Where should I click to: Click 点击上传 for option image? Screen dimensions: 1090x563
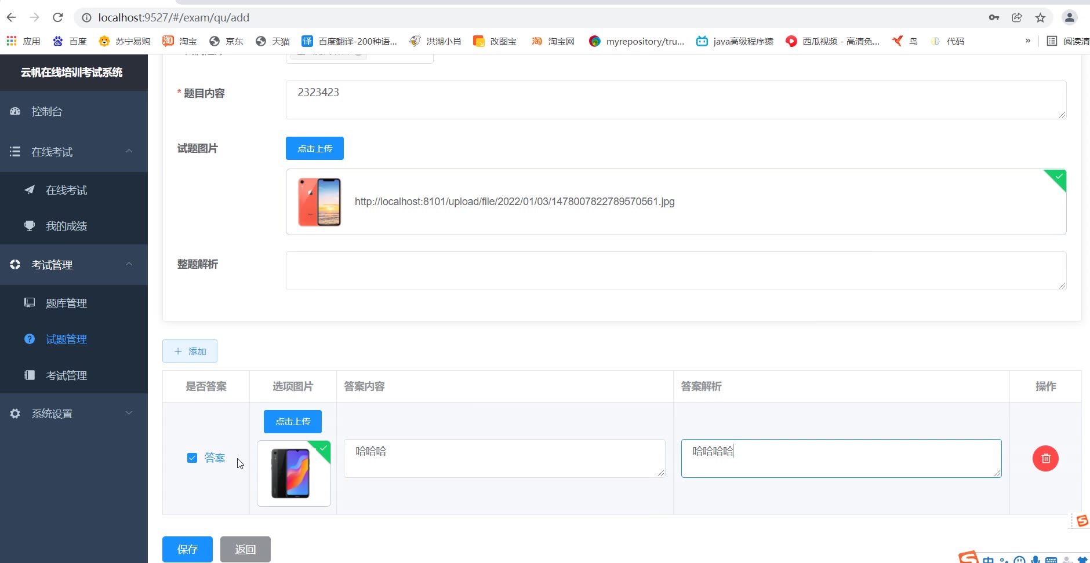pyautogui.click(x=293, y=422)
